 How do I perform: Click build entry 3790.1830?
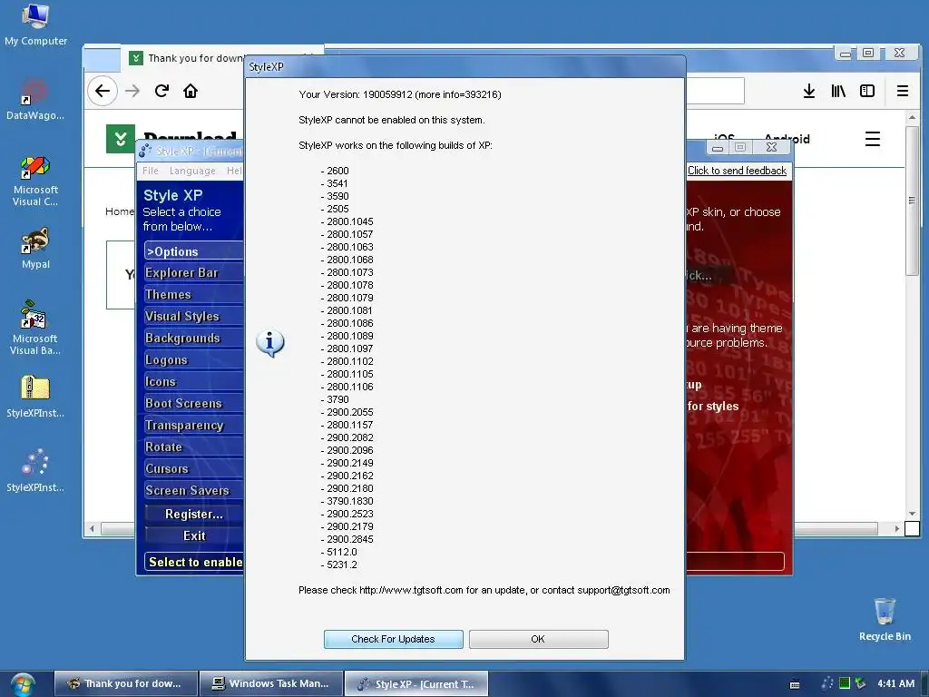(x=349, y=501)
